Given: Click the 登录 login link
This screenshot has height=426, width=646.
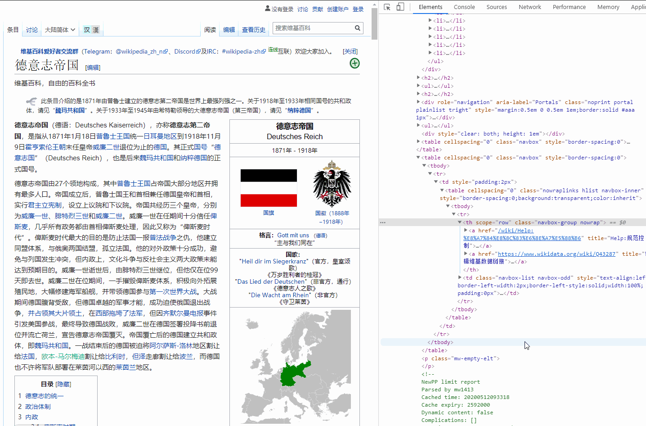Looking at the screenshot, I should tap(358, 9).
